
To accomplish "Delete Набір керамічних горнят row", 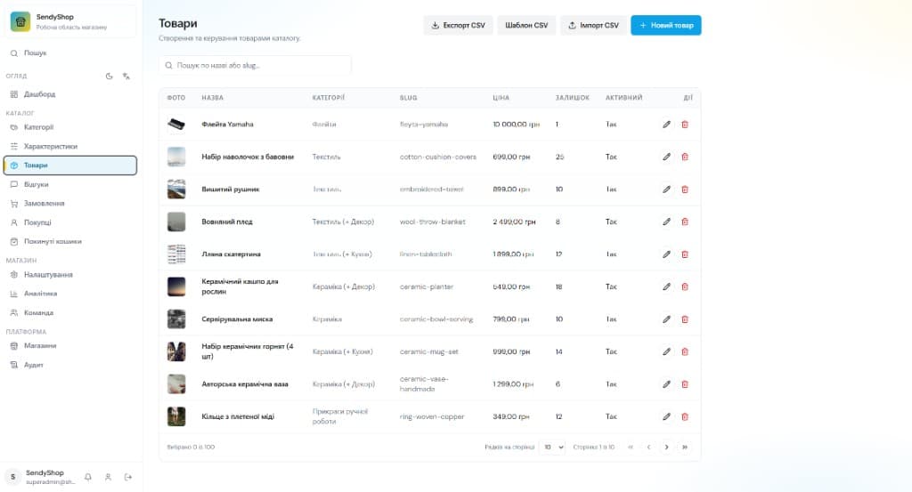I will [x=685, y=352].
